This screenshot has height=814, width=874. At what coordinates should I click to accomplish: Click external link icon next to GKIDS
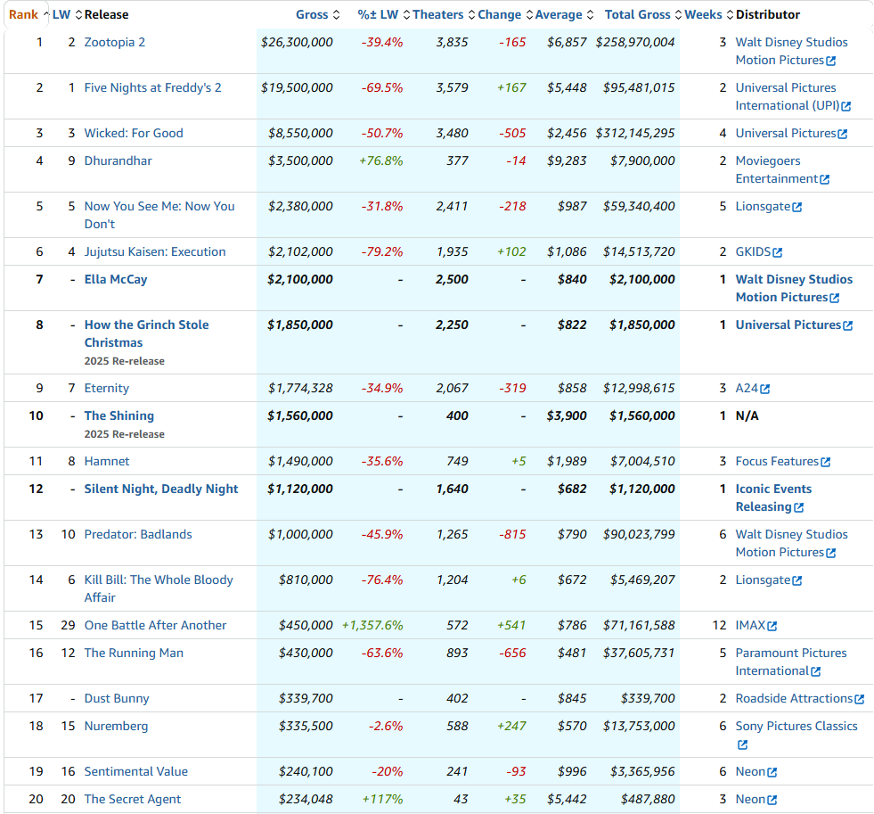pos(778,252)
